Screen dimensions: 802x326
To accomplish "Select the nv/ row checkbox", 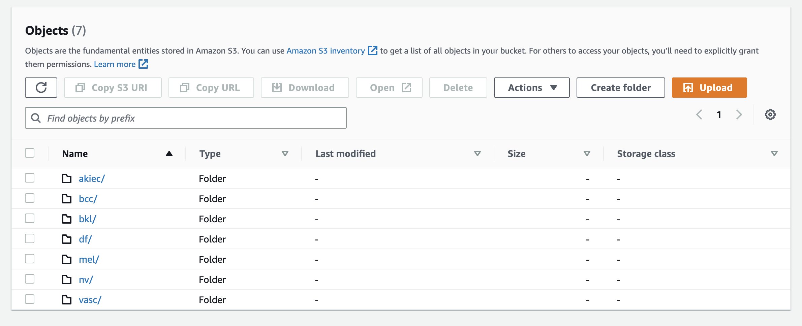I will pos(30,279).
